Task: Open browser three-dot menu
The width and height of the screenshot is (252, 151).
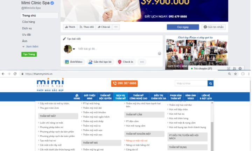Action: tap(249, 74)
